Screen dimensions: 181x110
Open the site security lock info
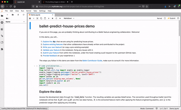(x=37, y=6)
